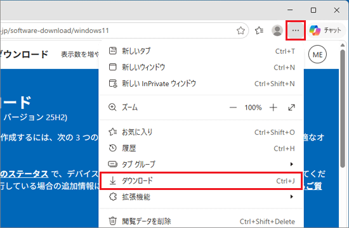
Task: Click the page vertical scrollbar thumb
Action: pyautogui.click(x=343, y=109)
